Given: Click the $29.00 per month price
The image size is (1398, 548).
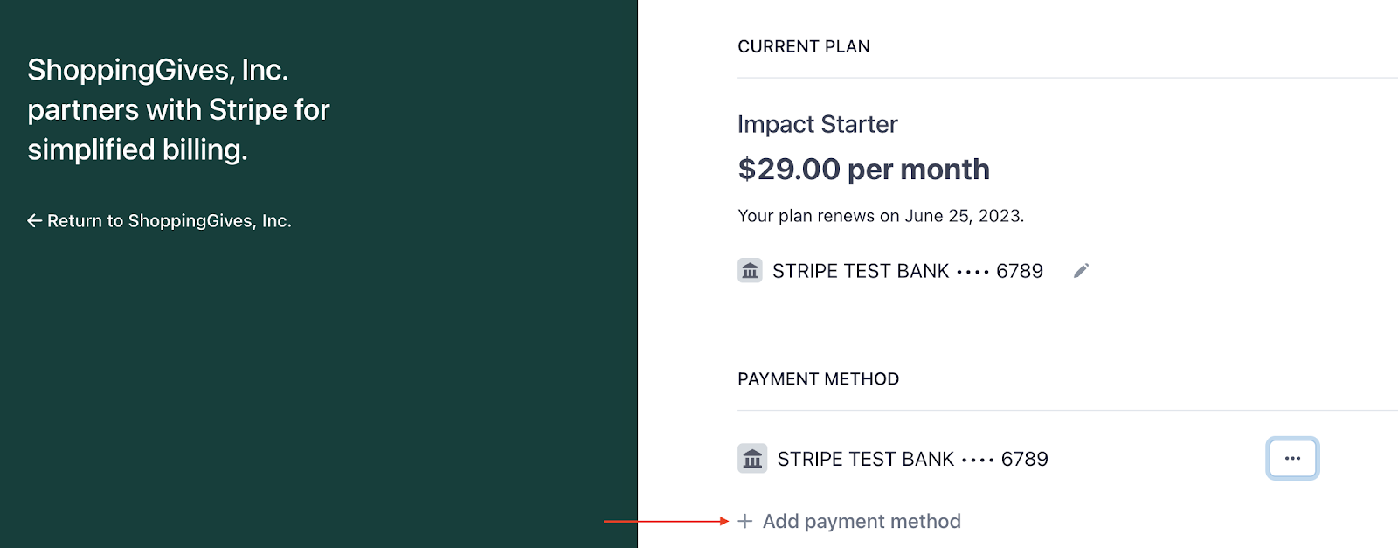Looking at the screenshot, I should tap(863, 170).
